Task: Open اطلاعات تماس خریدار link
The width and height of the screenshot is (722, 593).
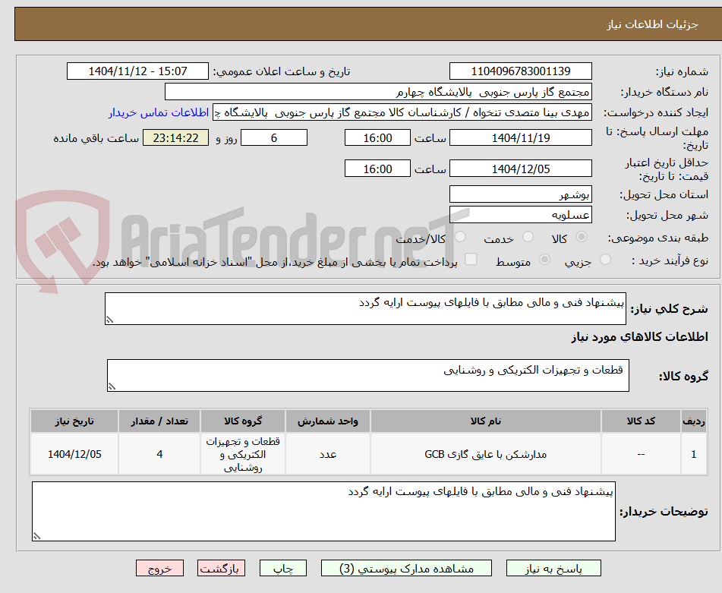Action: pyautogui.click(x=159, y=112)
